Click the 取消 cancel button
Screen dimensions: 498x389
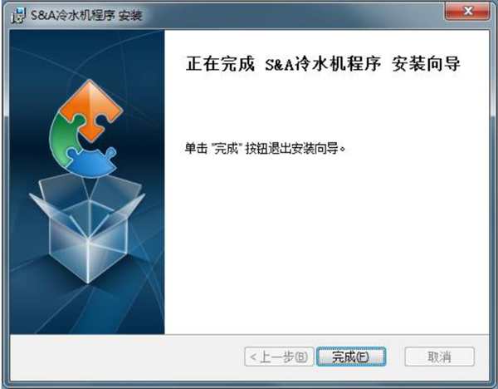point(440,357)
